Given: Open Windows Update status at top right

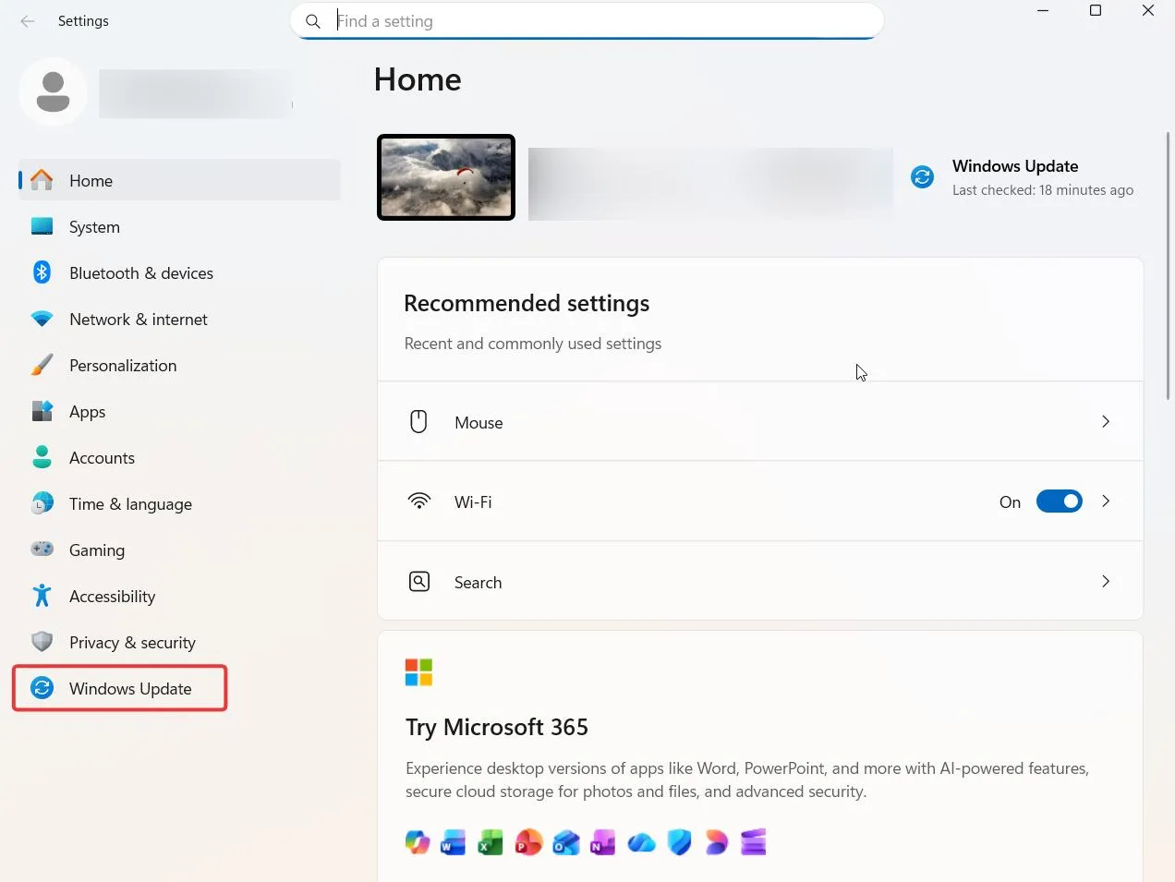Looking at the screenshot, I should click(1023, 177).
